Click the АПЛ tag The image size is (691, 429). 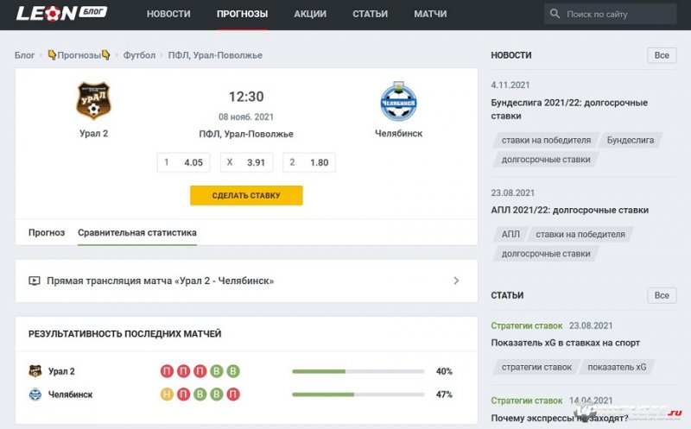(x=510, y=234)
